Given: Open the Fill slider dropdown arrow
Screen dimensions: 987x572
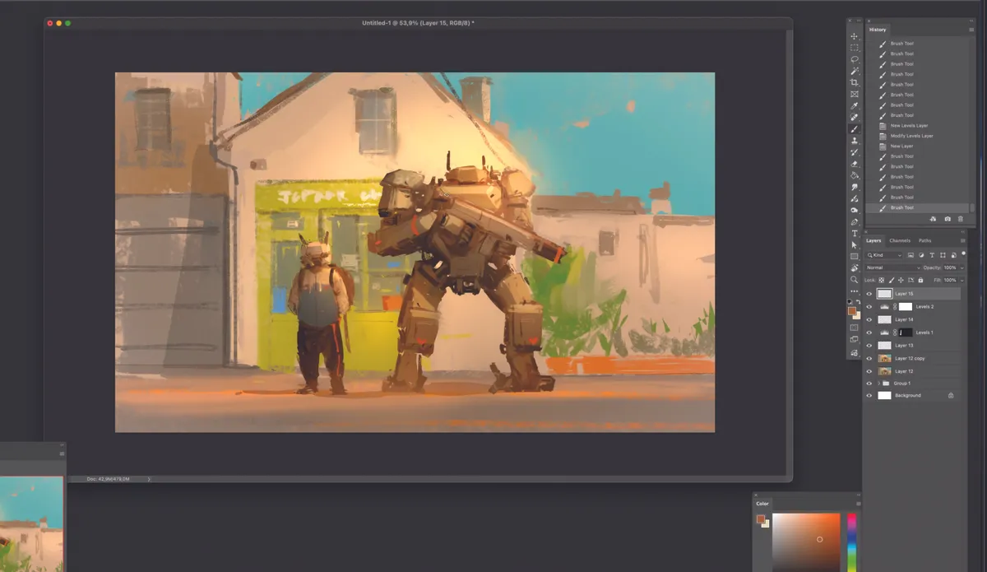Looking at the screenshot, I should (962, 281).
